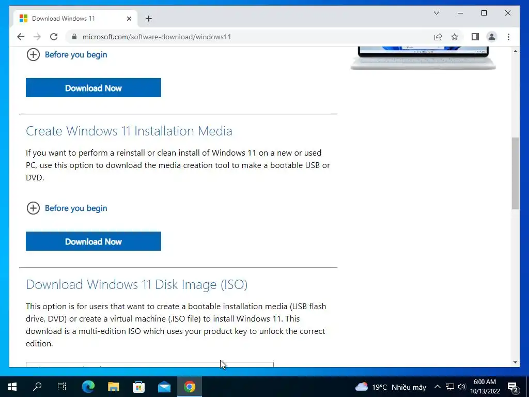Minimize the Chrome window
Image resolution: width=529 pixels, height=397 pixels.
(460, 13)
